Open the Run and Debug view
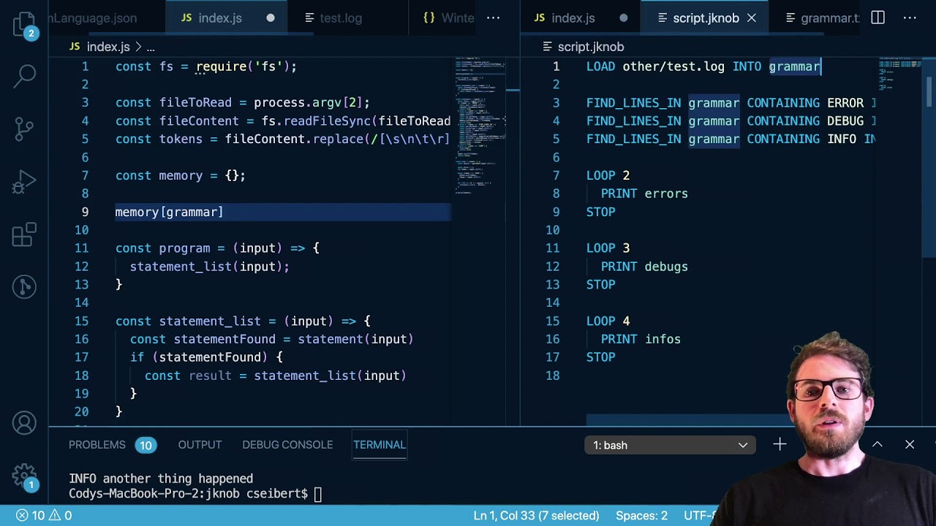This screenshot has height=526, width=936. point(24,183)
